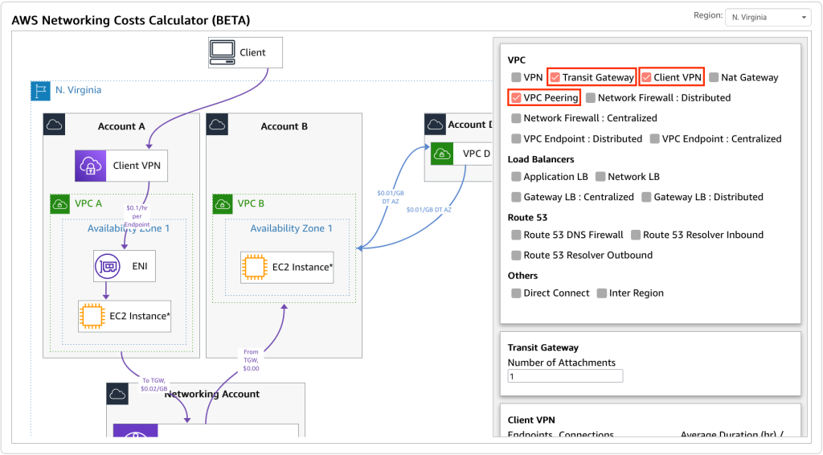Click the "Transit Gateway" settings panel heading
Viewport: 823px width, 455px height.
tap(543, 347)
